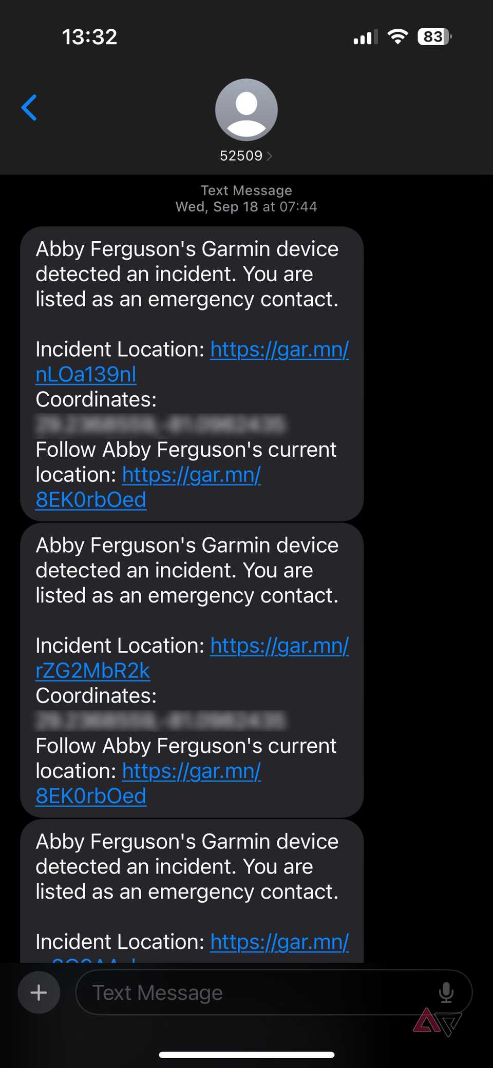Open the contact avatar photo
Viewport: 493px width, 1068px height.
pyautogui.click(x=246, y=110)
